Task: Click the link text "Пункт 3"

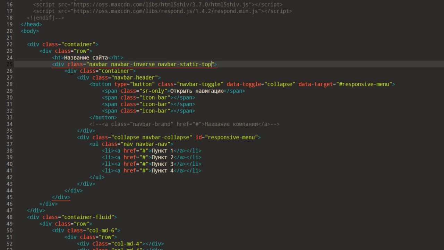Action: coord(163,164)
